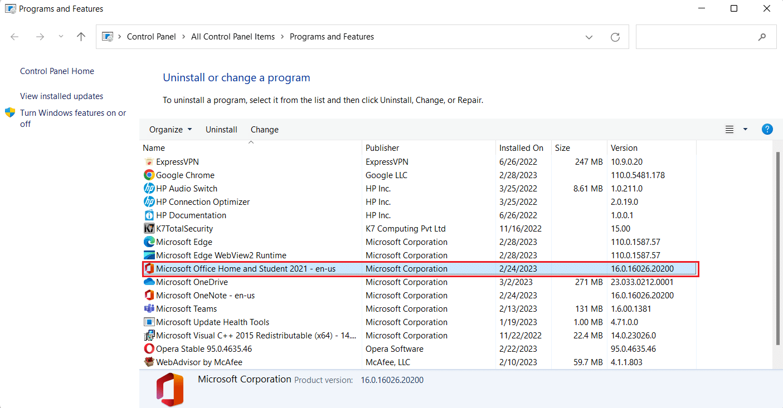Click the change view list icon
The width and height of the screenshot is (783, 408).
pos(729,130)
